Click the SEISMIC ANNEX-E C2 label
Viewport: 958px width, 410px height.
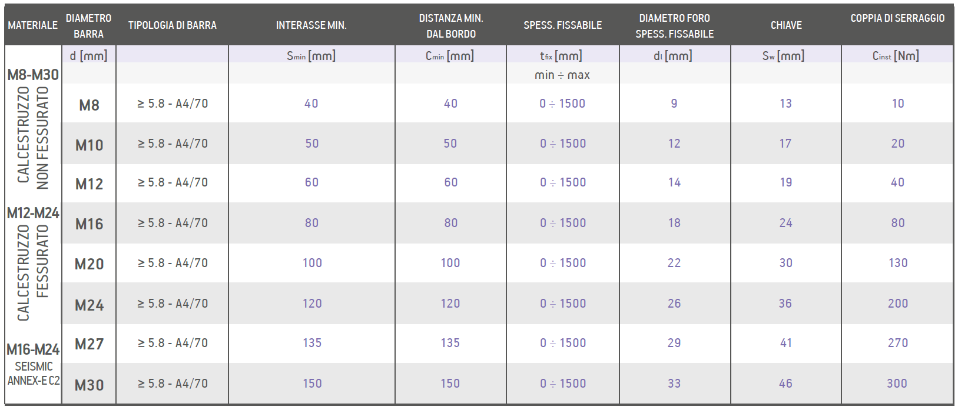(x=34, y=374)
